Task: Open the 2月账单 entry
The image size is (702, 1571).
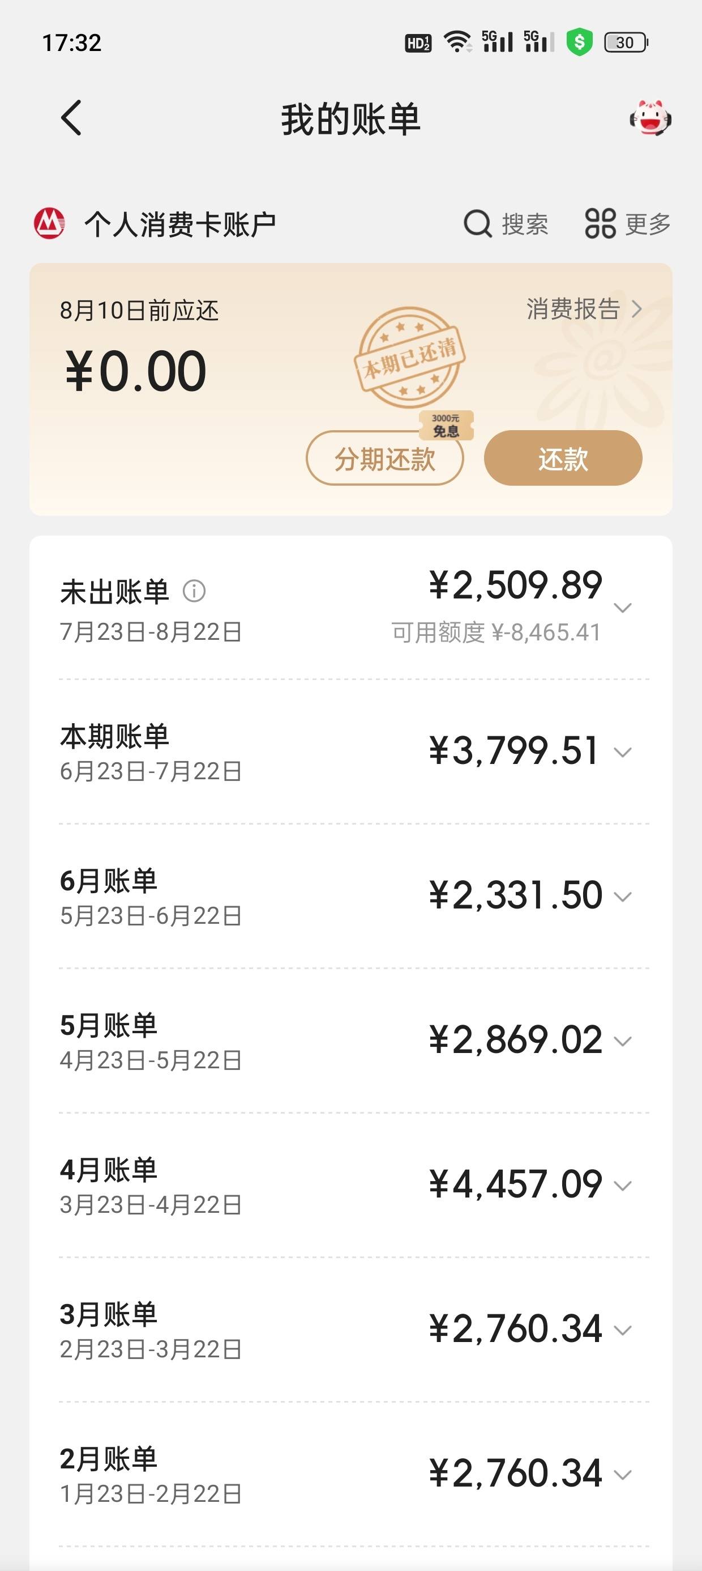Action: (351, 1475)
